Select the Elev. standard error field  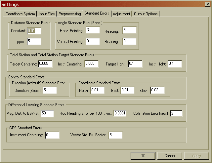(x=157, y=90)
